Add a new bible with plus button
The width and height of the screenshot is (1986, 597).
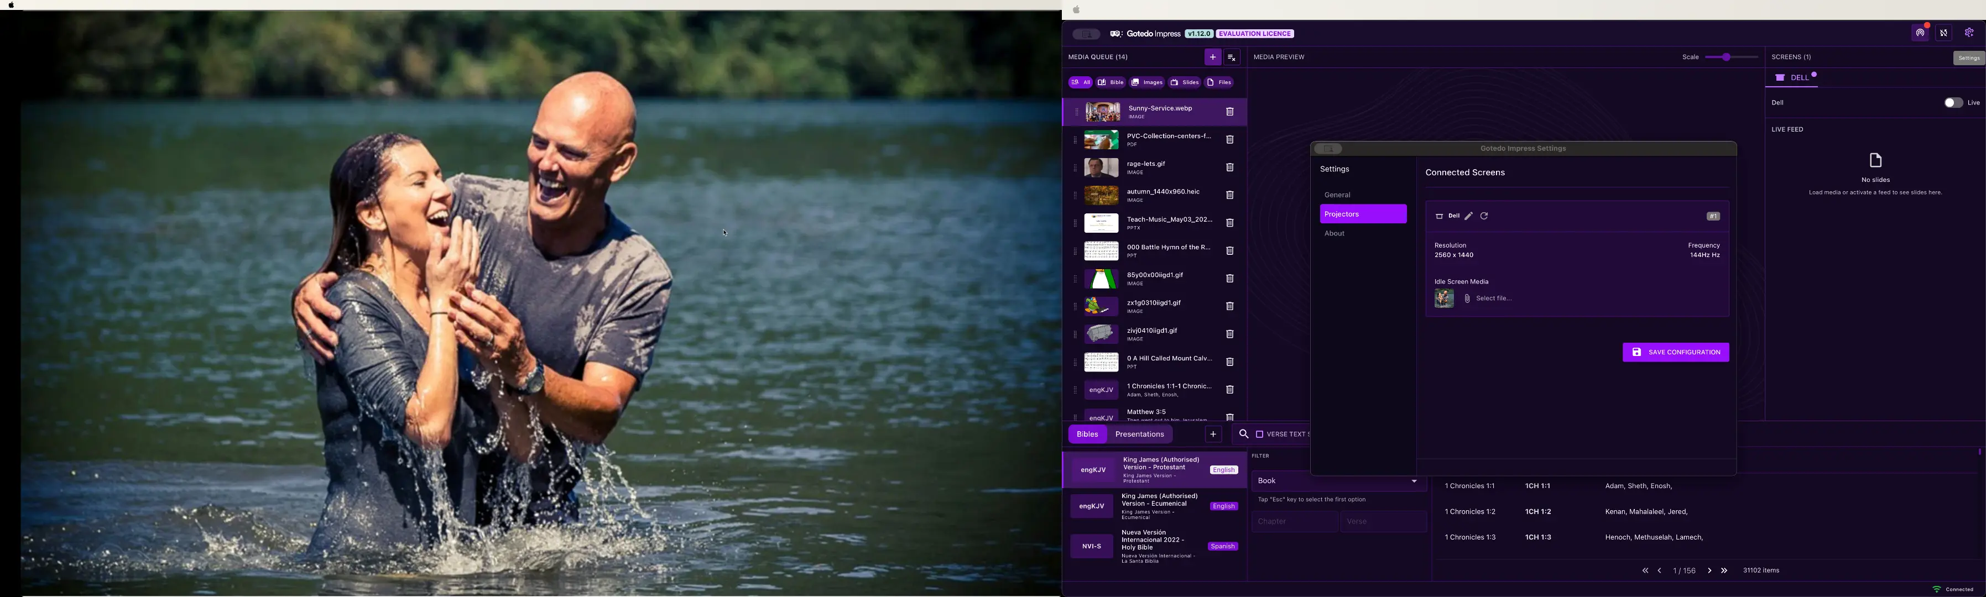1213,434
